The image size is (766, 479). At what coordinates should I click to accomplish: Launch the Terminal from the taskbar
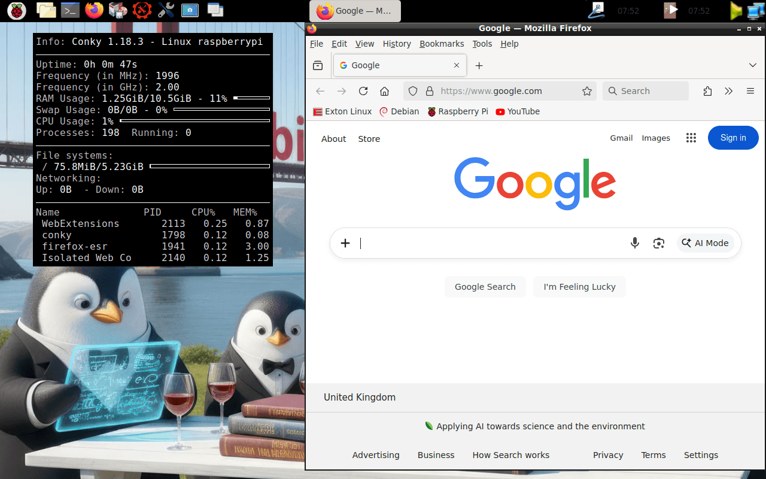pyautogui.click(x=69, y=10)
